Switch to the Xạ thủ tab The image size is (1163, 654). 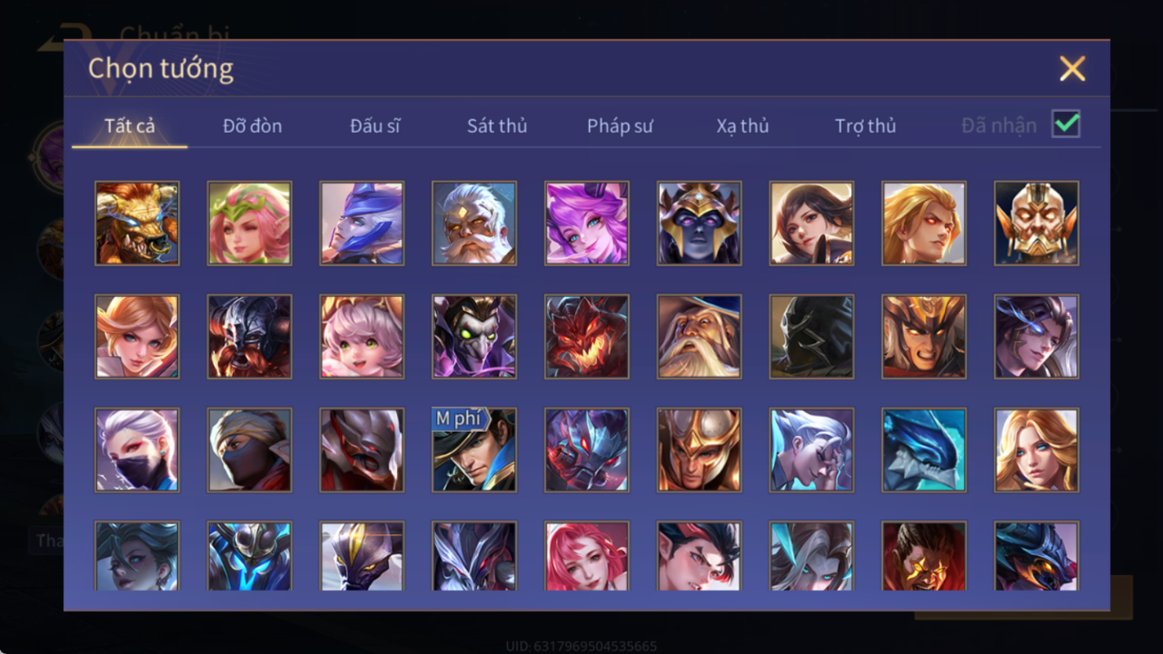pos(743,126)
